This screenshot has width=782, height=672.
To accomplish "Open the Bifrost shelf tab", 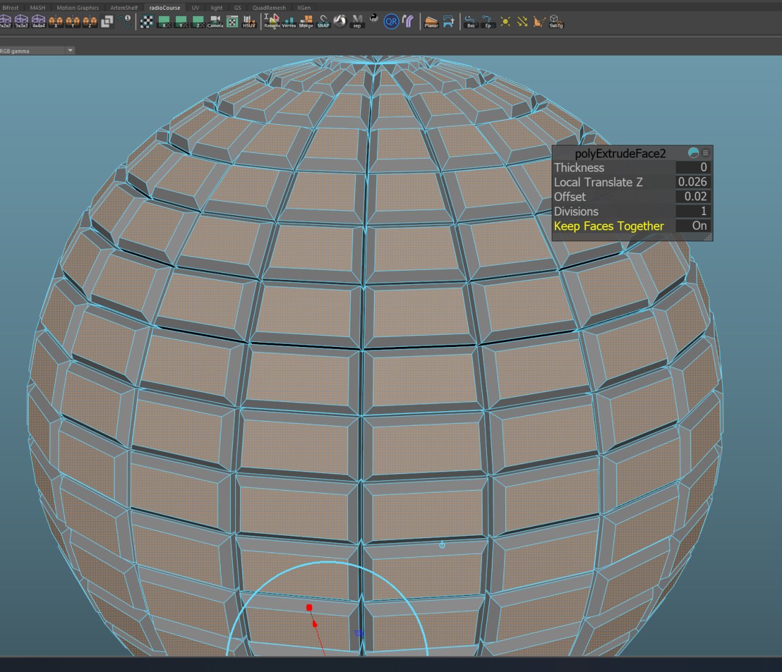I will click(x=10, y=8).
